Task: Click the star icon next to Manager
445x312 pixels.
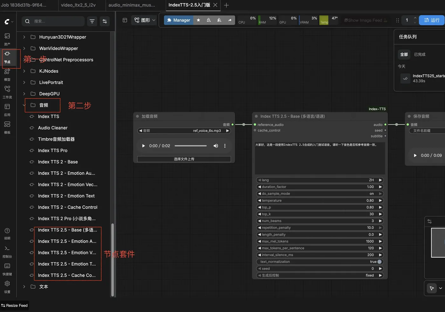Action: click(198, 20)
